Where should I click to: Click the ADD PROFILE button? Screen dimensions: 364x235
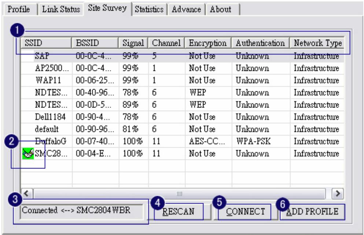click(x=312, y=212)
